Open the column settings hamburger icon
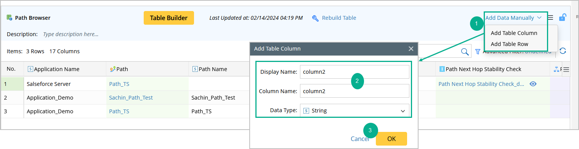 566,70
